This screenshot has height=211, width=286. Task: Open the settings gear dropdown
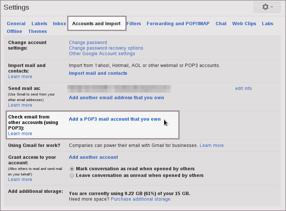pyautogui.click(x=267, y=7)
